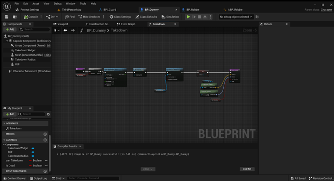Screen dimensions: 334x181
Task: Add a new event dispatcher
Action: click(x=45, y=171)
